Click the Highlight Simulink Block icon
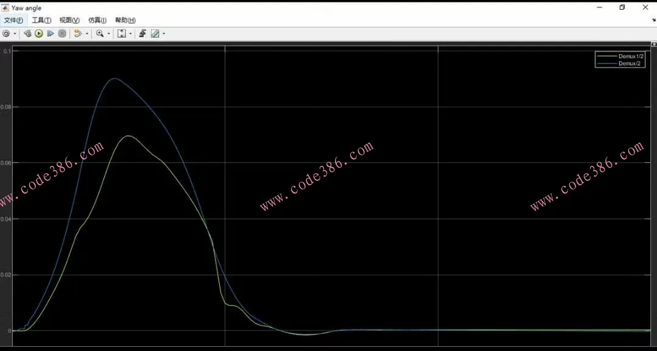The image size is (657, 351). (x=77, y=34)
